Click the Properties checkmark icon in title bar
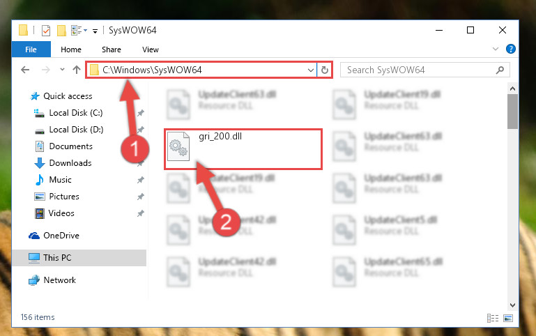536x336 pixels. point(46,31)
